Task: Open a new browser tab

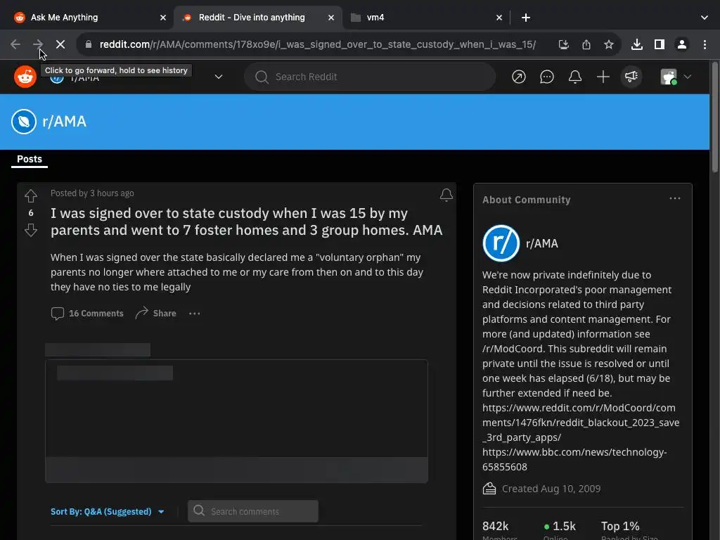Action: [x=526, y=18]
